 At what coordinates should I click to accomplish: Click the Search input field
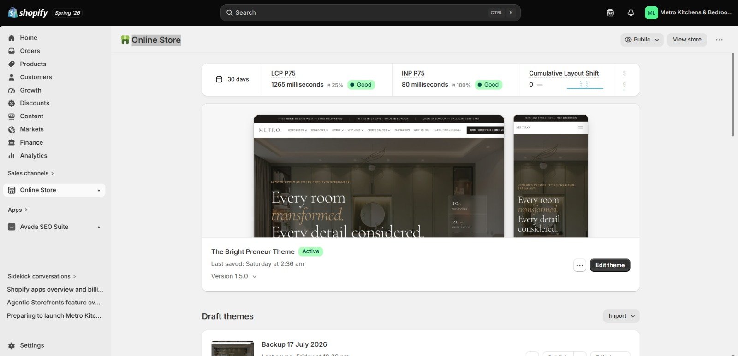click(x=370, y=13)
